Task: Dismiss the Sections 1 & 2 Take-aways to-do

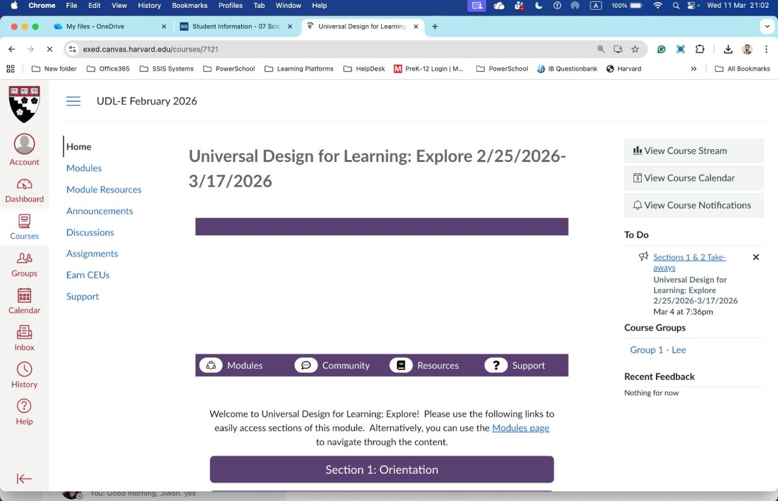Action: click(755, 257)
